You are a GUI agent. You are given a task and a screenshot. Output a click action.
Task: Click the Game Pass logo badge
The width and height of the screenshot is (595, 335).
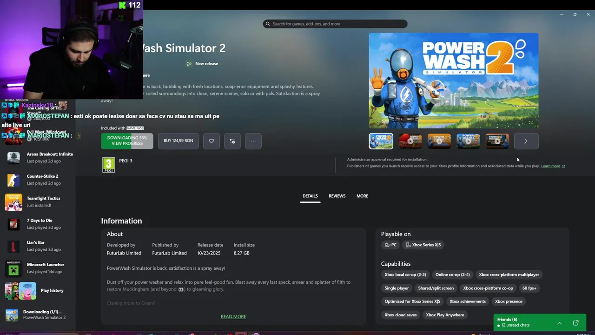[135, 128]
